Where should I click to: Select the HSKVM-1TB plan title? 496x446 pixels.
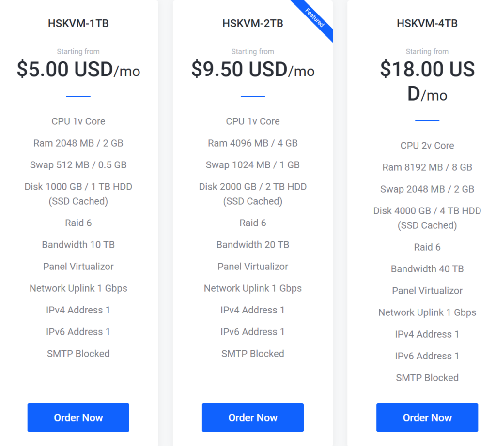78,23
